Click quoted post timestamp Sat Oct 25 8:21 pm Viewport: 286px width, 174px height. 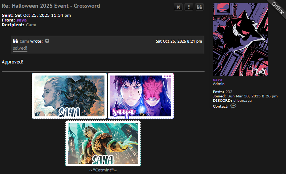pos(179,41)
